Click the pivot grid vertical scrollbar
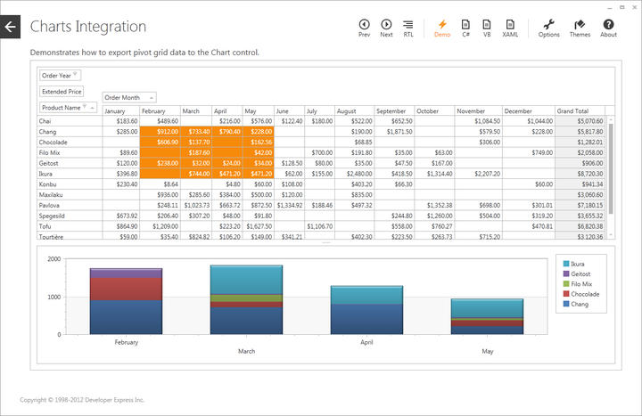The width and height of the screenshot is (642, 416). [611, 178]
